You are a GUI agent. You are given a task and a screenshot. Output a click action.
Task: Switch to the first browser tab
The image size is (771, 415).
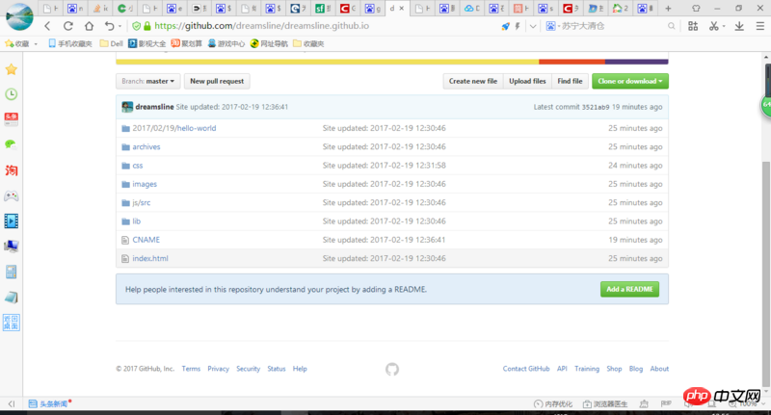click(x=51, y=9)
